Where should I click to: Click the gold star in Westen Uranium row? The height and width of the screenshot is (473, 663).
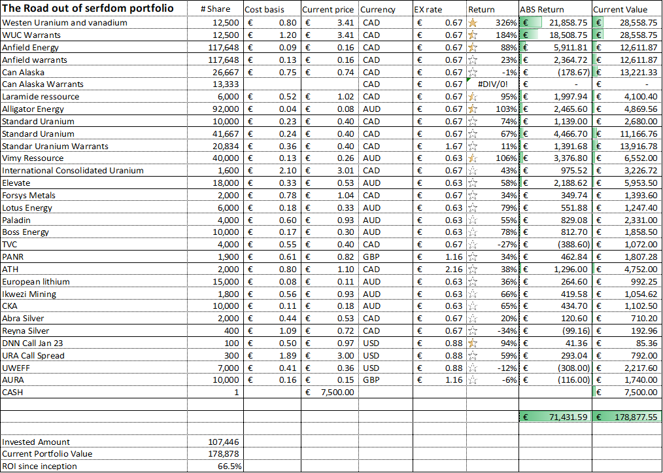(x=473, y=22)
